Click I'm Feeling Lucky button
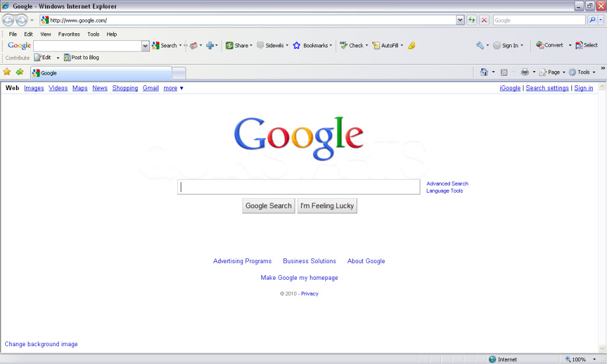The height and width of the screenshot is (364, 607). [x=327, y=206]
